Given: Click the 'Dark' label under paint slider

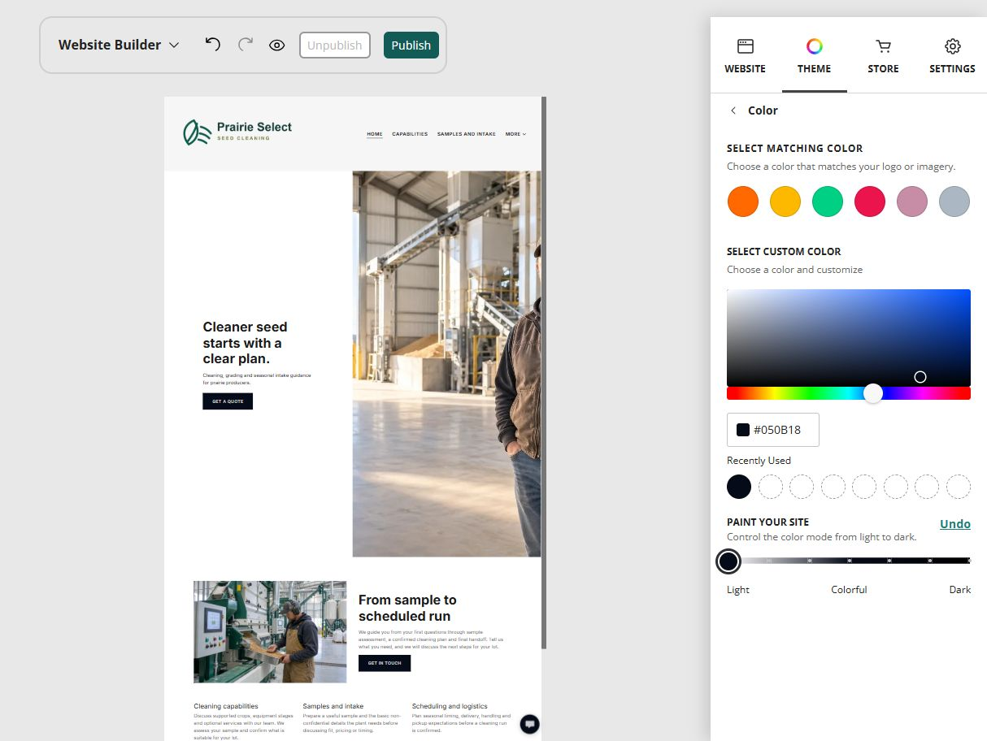Looking at the screenshot, I should [960, 590].
